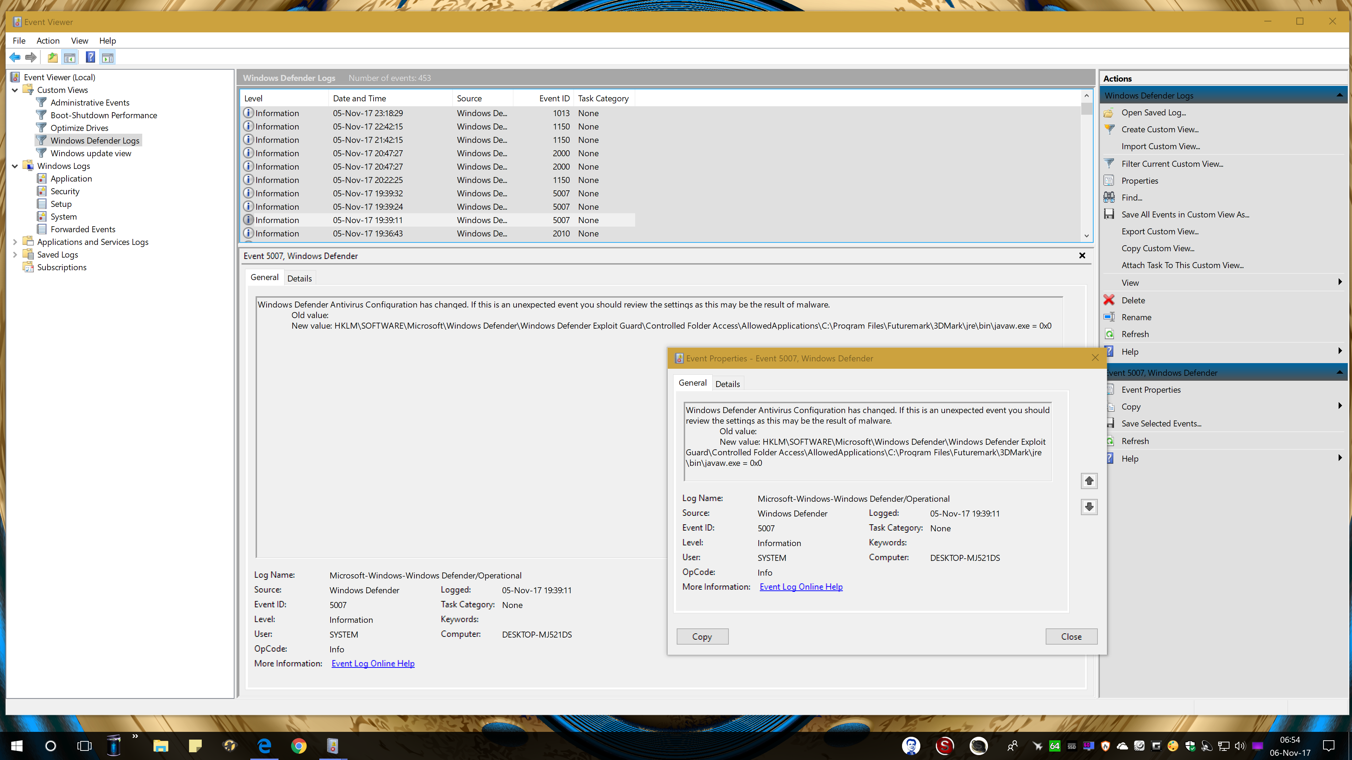
Task: Click Filter Current Custom View action
Action: click(1172, 164)
